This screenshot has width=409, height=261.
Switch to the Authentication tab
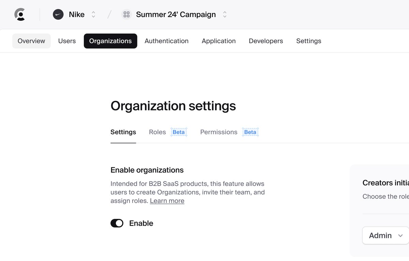[167, 41]
